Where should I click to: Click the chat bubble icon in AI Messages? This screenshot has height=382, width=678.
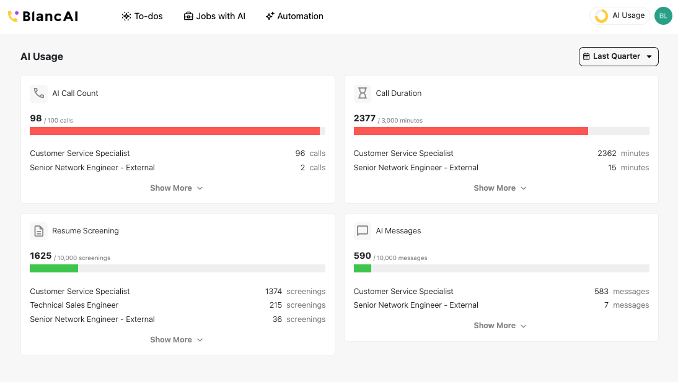tap(363, 231)
